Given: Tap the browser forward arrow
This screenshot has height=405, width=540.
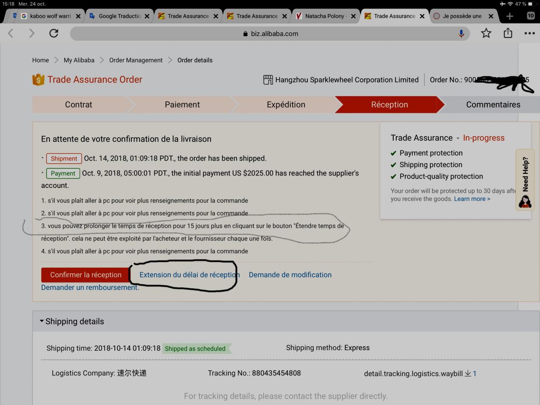Looking at the screenshot, I should (x=31, y=33).
